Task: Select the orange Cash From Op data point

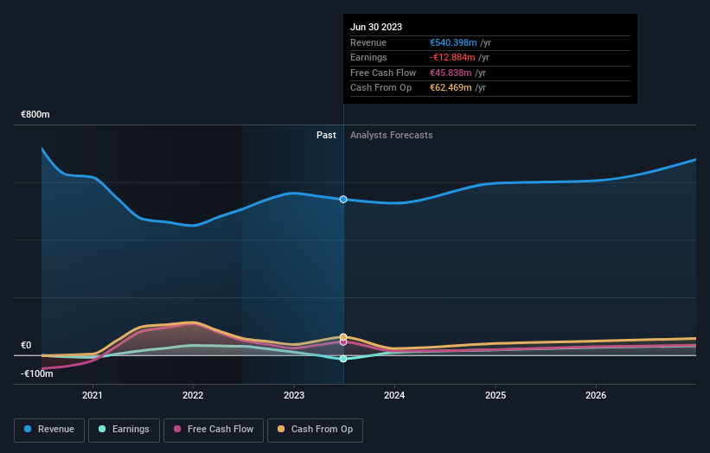Action: [x=343, y=336]
